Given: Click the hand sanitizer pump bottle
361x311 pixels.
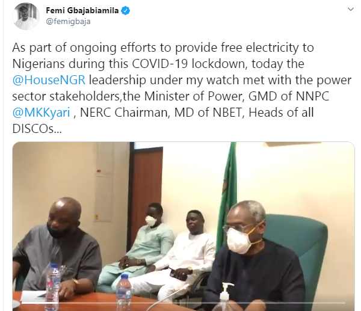Looking at the screenshot, I should point(226,297).
